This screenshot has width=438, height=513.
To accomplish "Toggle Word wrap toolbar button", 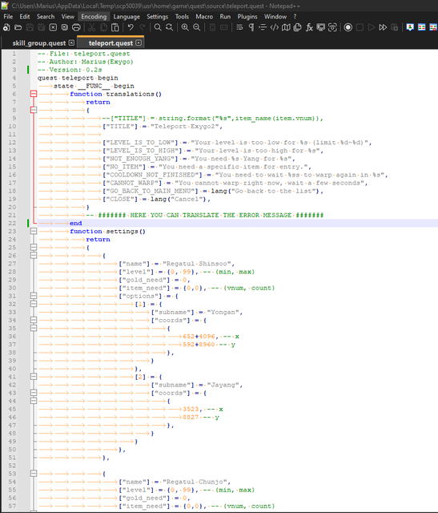I will (239, 27).
